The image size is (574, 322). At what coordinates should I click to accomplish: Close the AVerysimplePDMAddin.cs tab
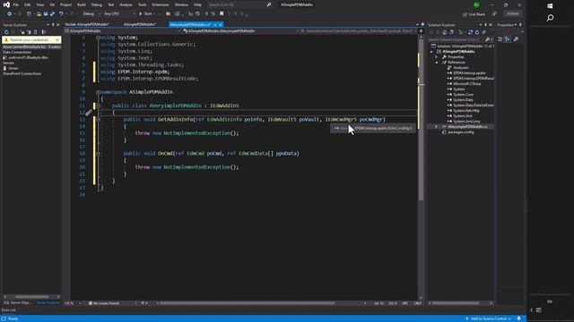[x=221, y=24]
